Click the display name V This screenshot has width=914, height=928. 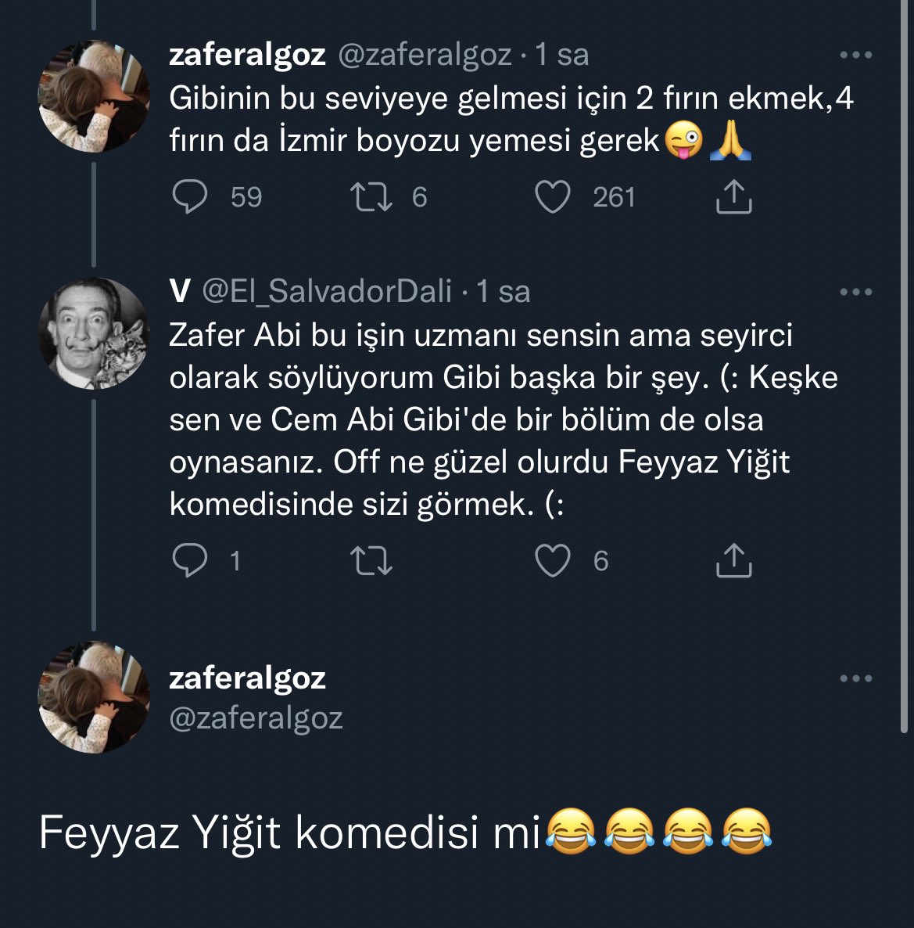[x=180, y=292]
